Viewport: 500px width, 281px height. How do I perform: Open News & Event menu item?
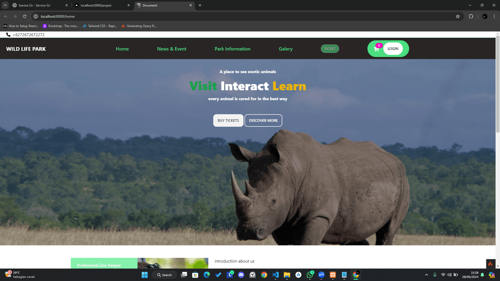click(172, 49)
